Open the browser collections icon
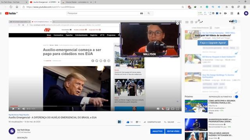Screen dimensions: 250x140 [x=233, y=7]
